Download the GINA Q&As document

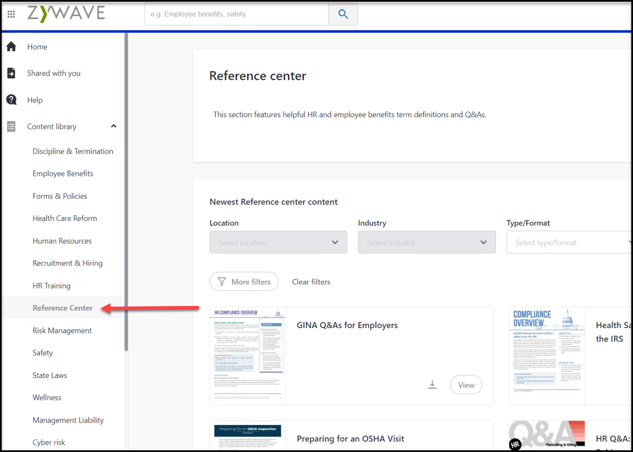coord(432,384)
